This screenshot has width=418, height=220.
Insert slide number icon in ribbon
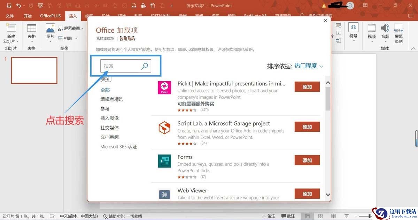(338, 33)
